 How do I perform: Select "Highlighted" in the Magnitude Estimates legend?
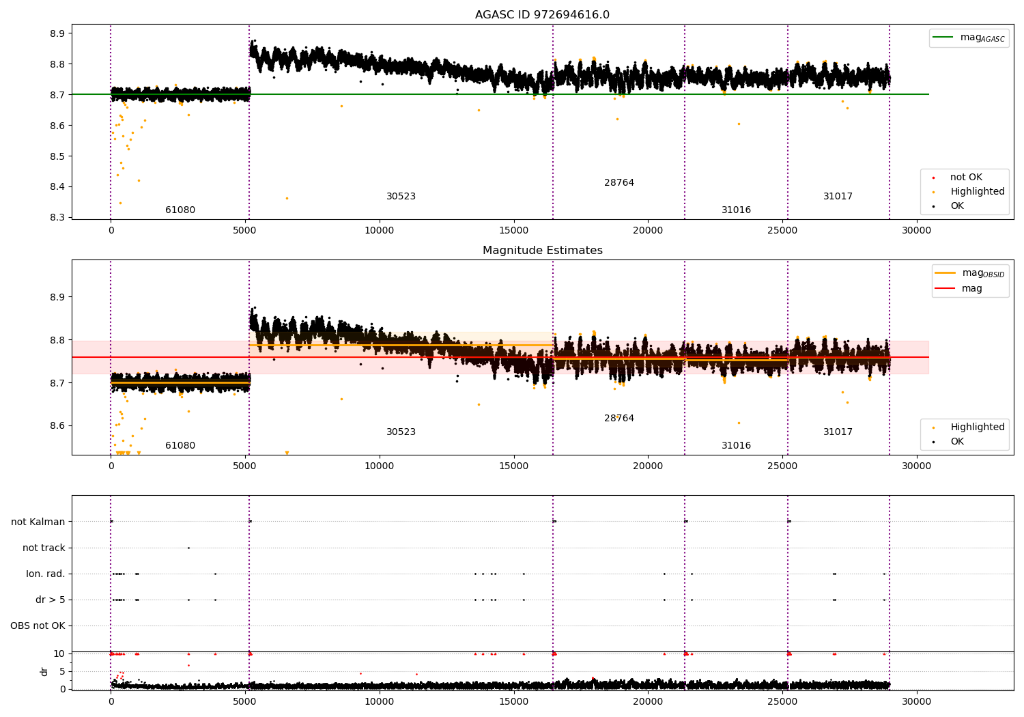[x=969, y=427]
